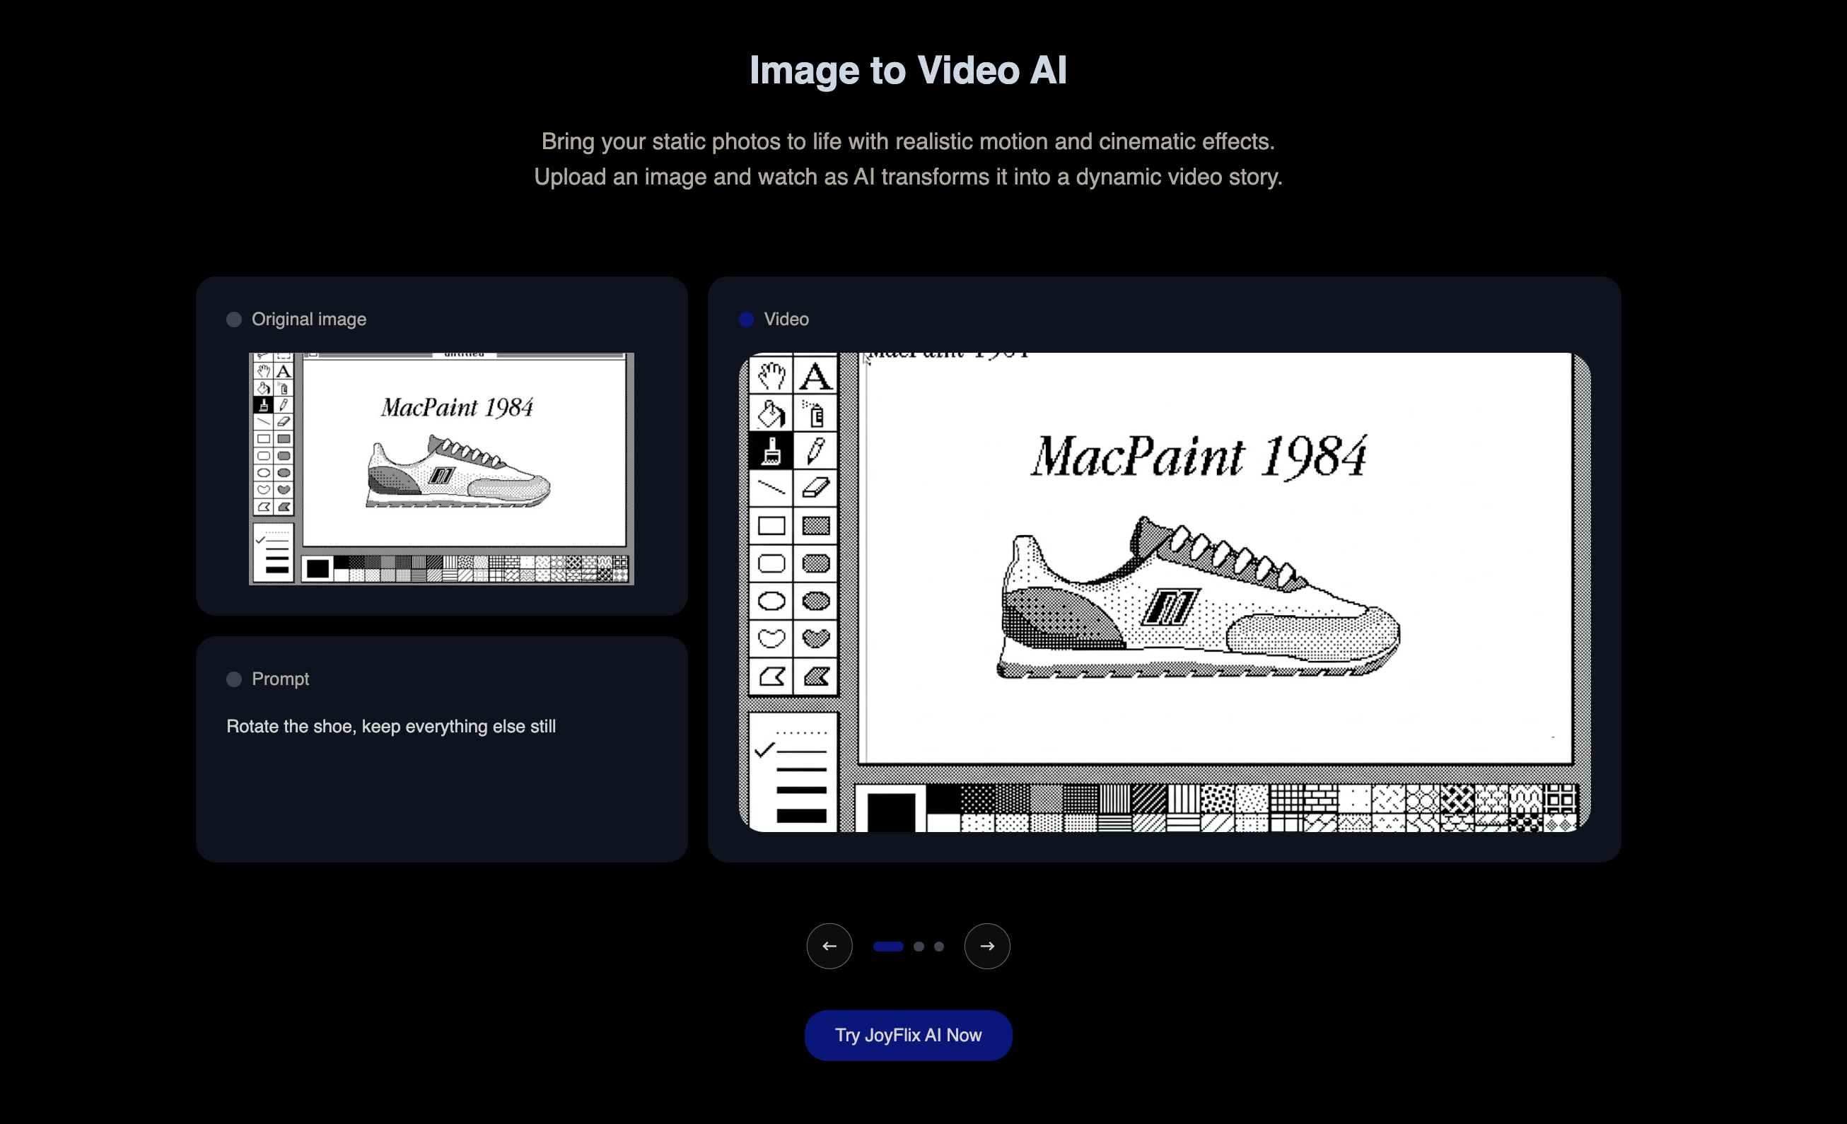
Task: Go to the next carousel example
Action: click(x=986, y=946)
